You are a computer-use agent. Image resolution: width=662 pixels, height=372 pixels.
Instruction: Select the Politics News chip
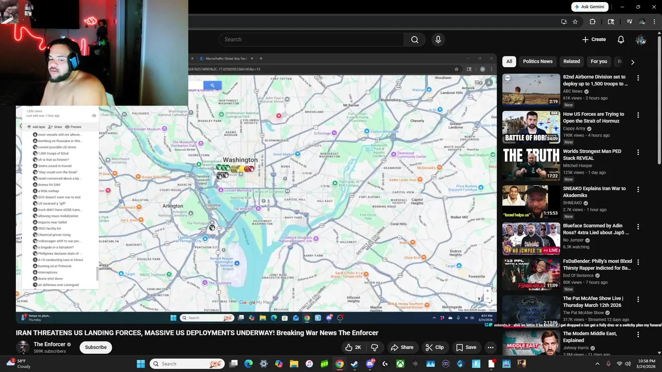click(x=537, y=61)
